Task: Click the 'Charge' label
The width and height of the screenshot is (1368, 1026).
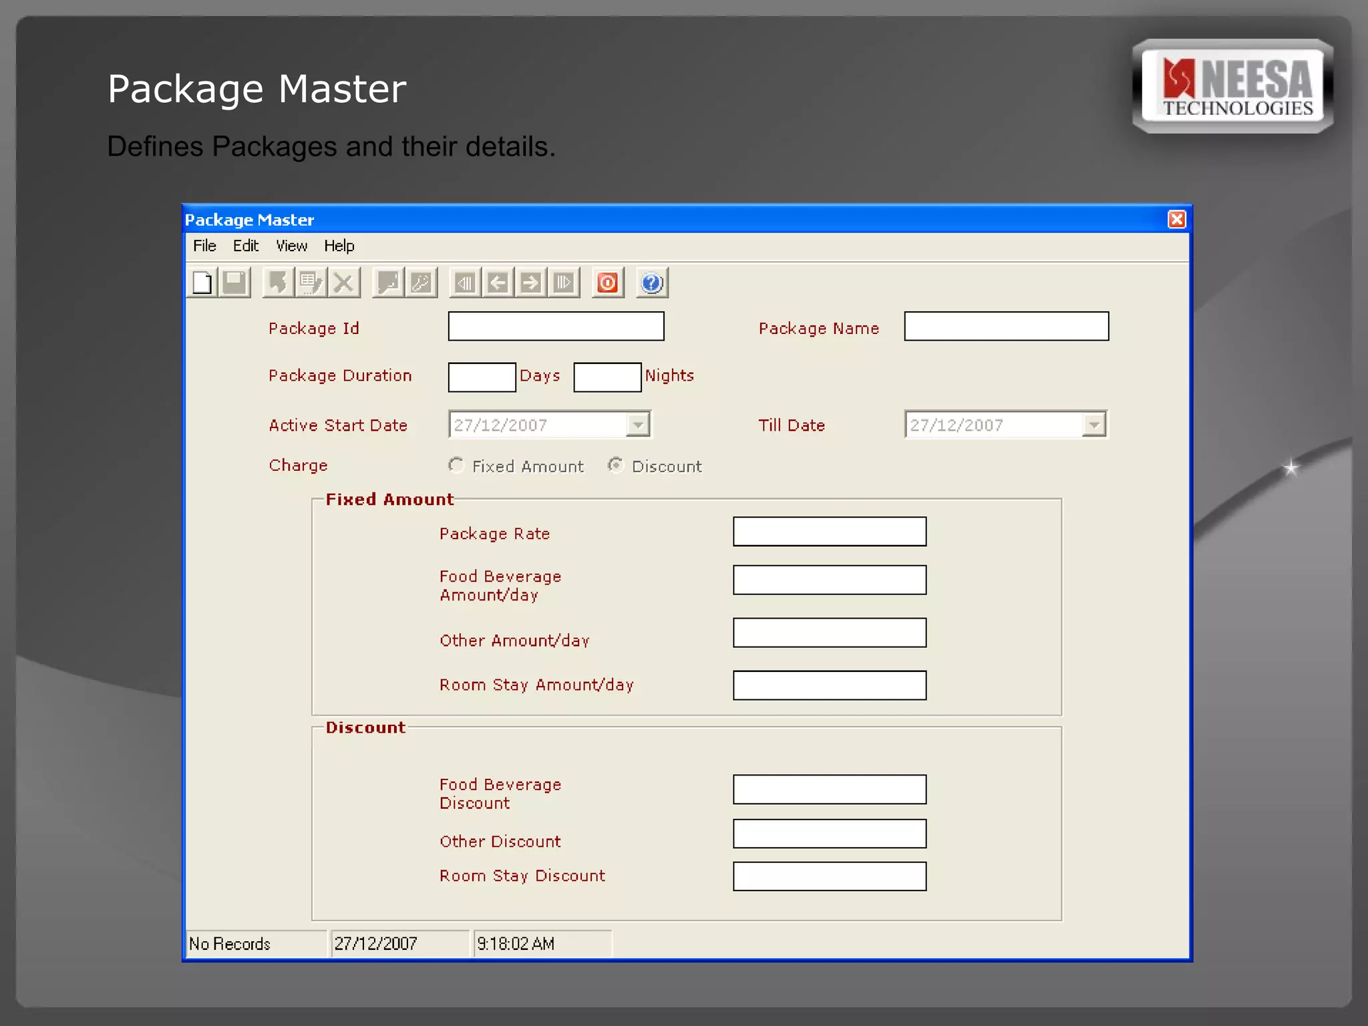Action: [298, 466]
